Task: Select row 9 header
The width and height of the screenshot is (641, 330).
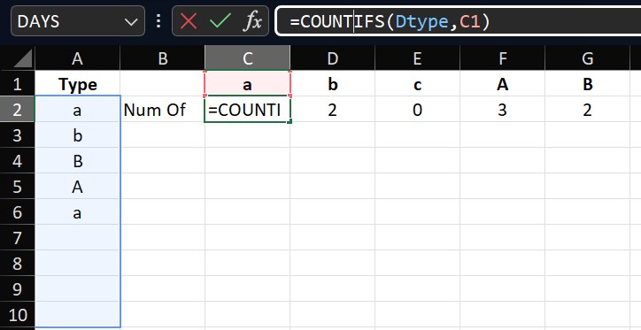Action: click(17, 289)
